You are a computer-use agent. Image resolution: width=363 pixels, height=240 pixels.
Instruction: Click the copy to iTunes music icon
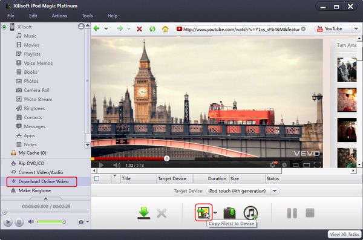point(250,212)
